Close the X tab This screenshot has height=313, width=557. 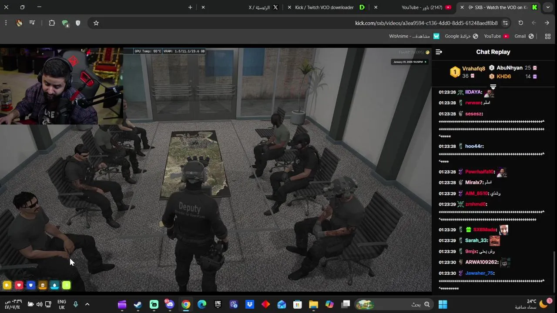tap(203, 7)
